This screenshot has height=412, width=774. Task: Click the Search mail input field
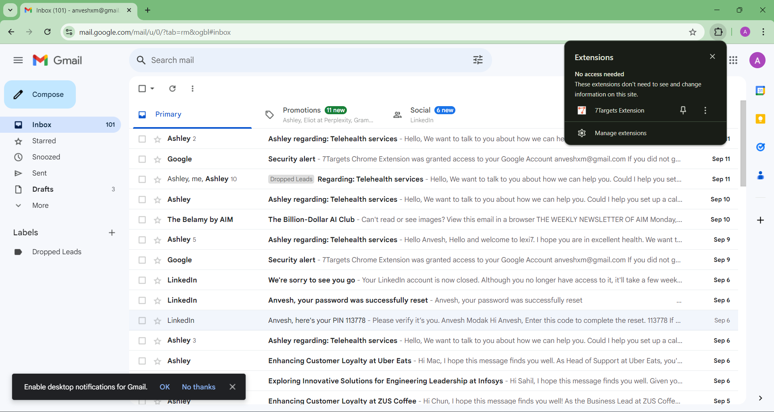[303, 60]
